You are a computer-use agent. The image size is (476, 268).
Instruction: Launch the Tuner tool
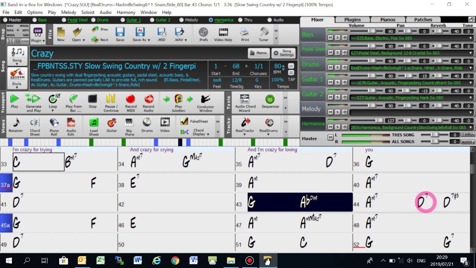(x=264, y=34)
